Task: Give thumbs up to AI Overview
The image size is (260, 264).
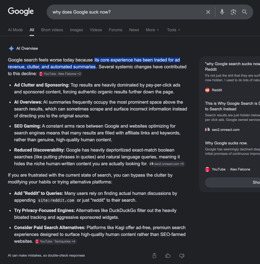Action: (168, 255)
